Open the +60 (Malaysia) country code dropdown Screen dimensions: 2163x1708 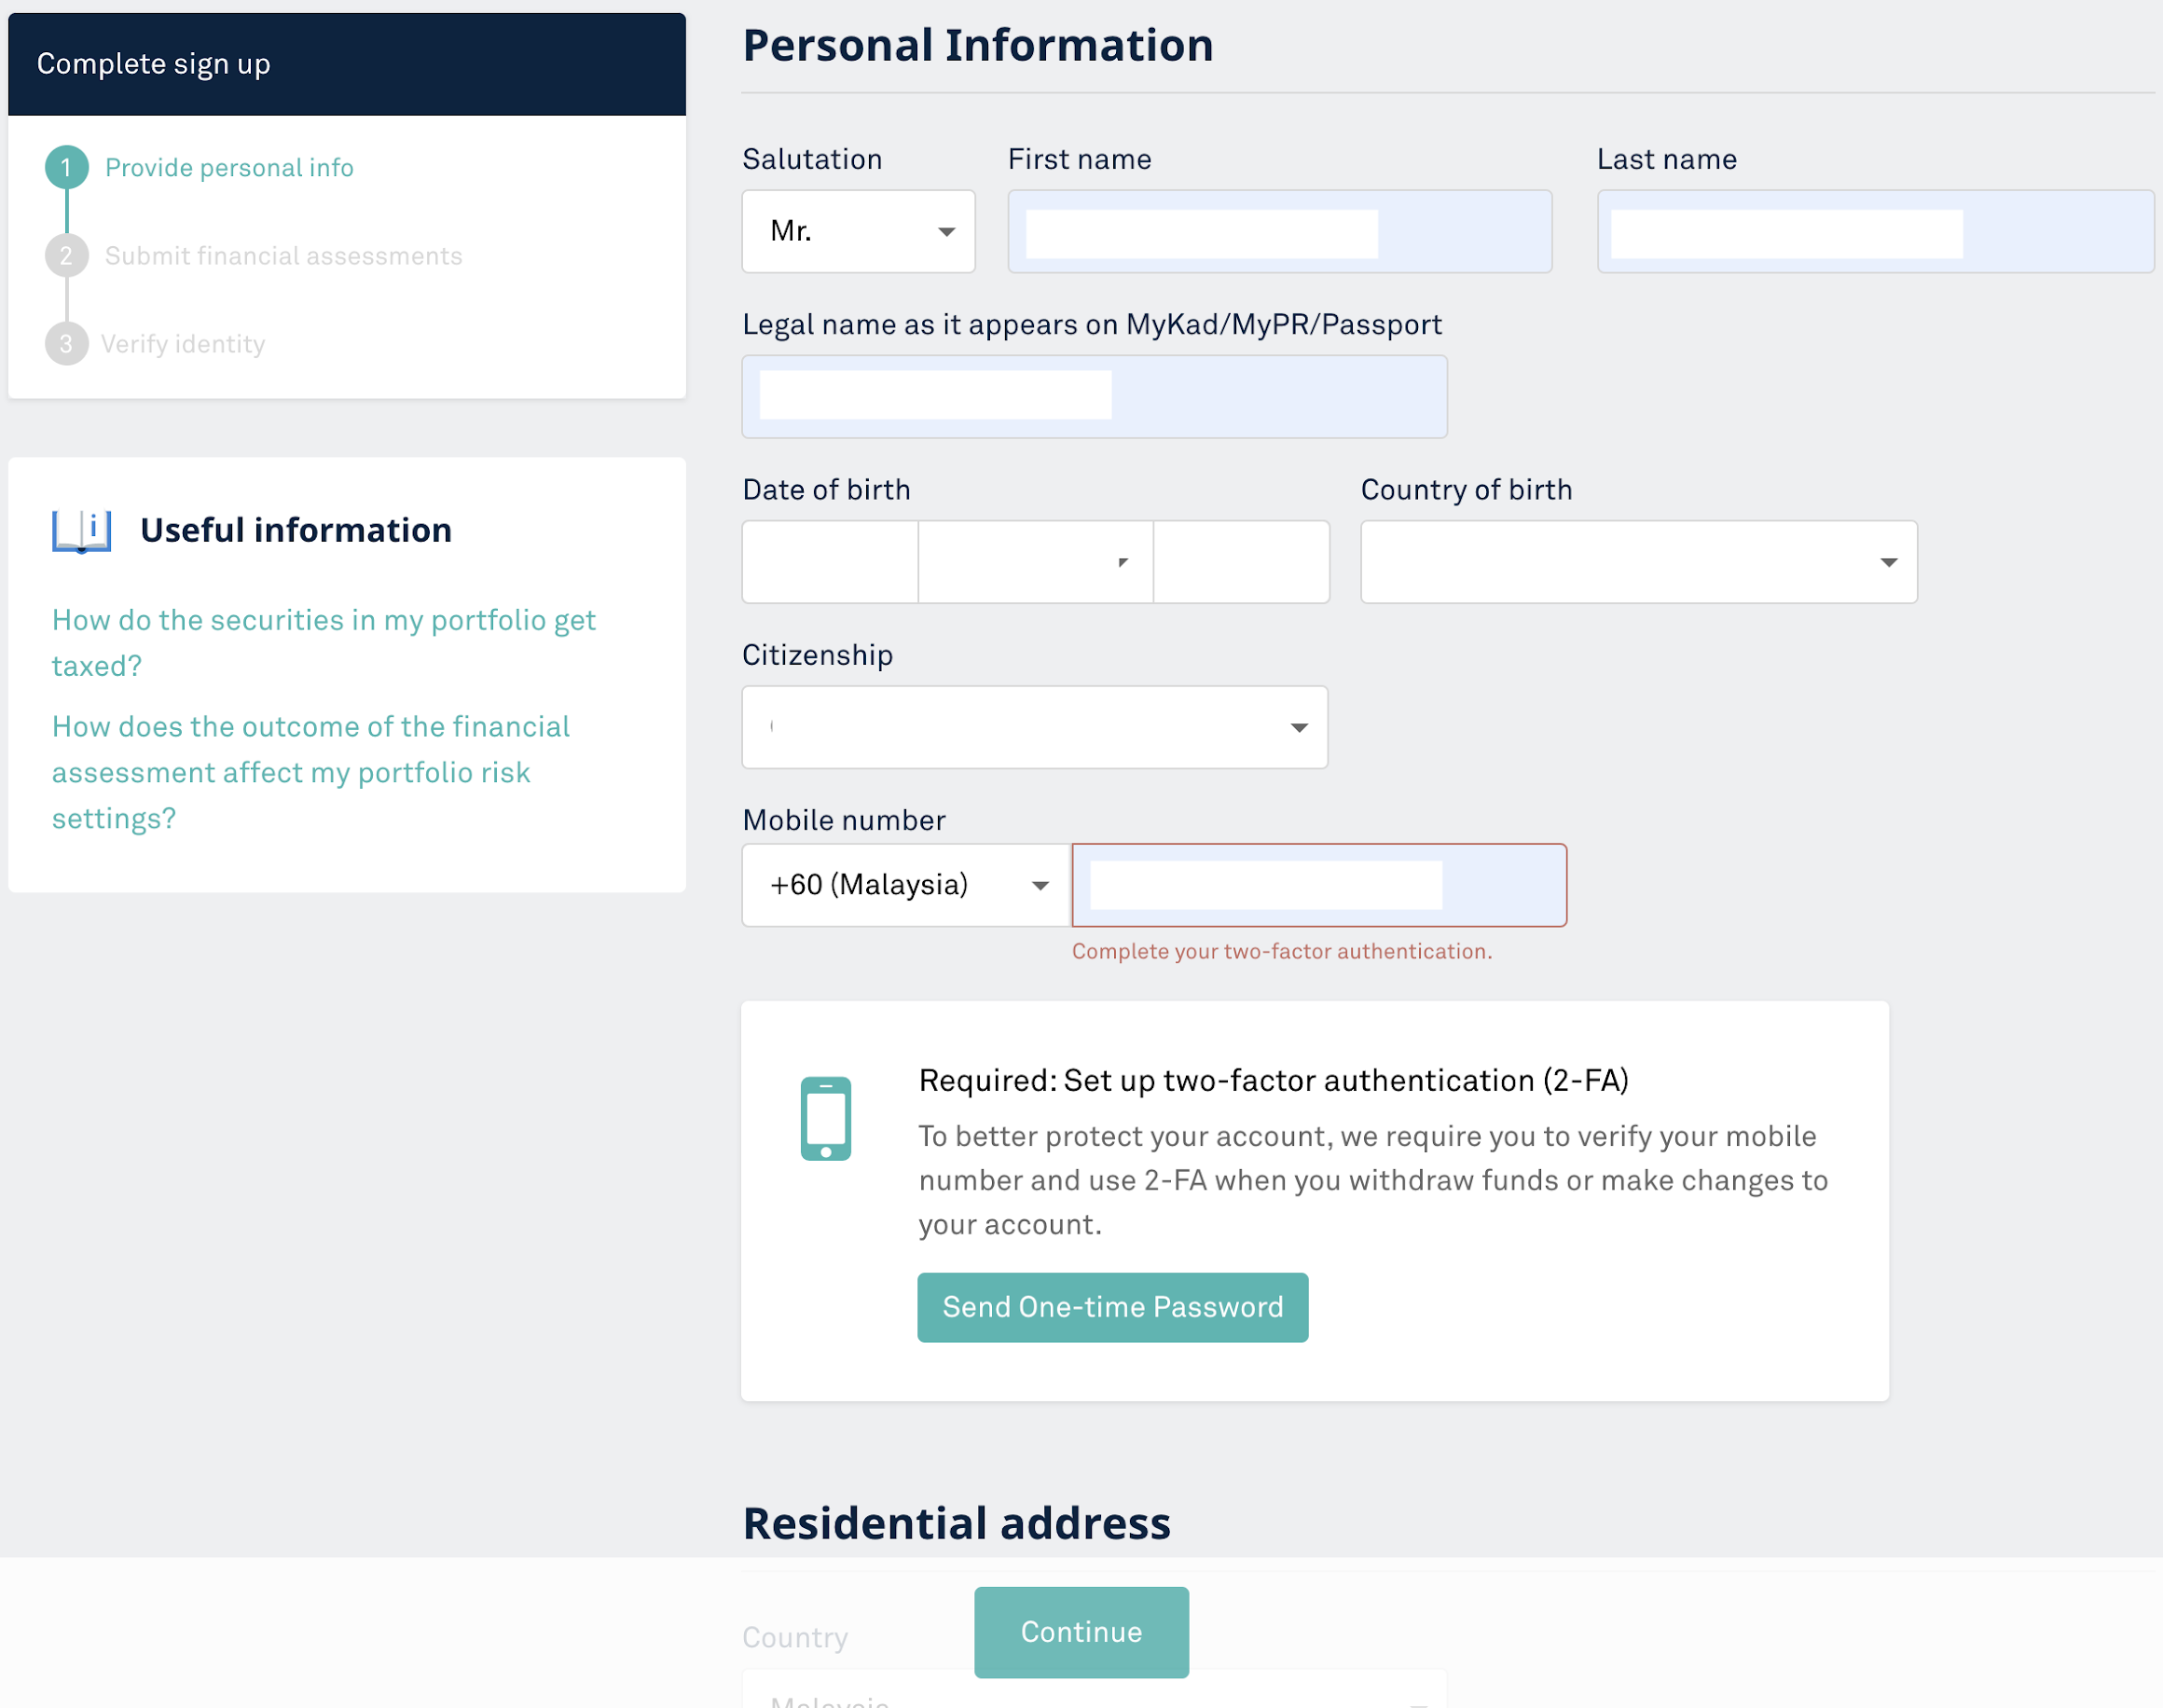pos(906,885)
